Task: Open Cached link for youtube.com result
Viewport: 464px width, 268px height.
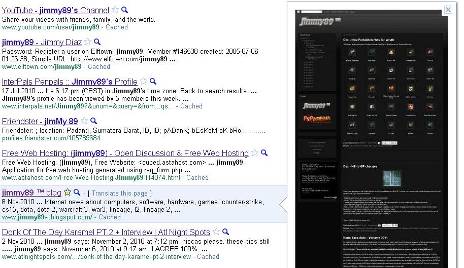Action: pos(117,27)
